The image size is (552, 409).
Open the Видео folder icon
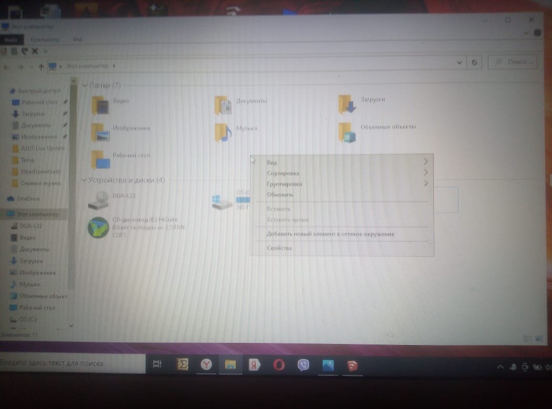click(x=100, y=105)
